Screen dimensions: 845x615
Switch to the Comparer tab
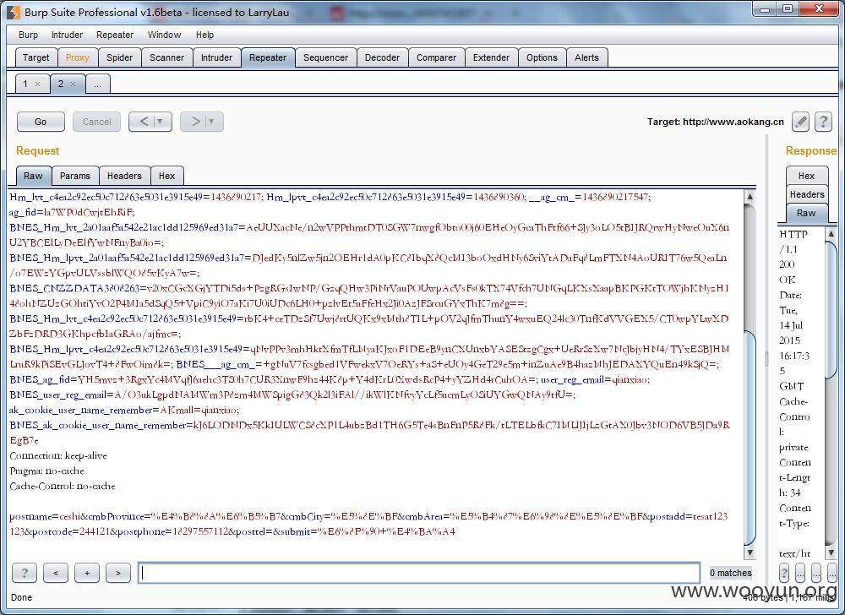436,57
